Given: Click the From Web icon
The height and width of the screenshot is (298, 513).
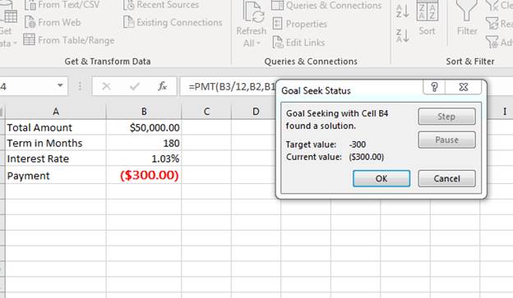Looking at the screenshot, I should 30,22.
